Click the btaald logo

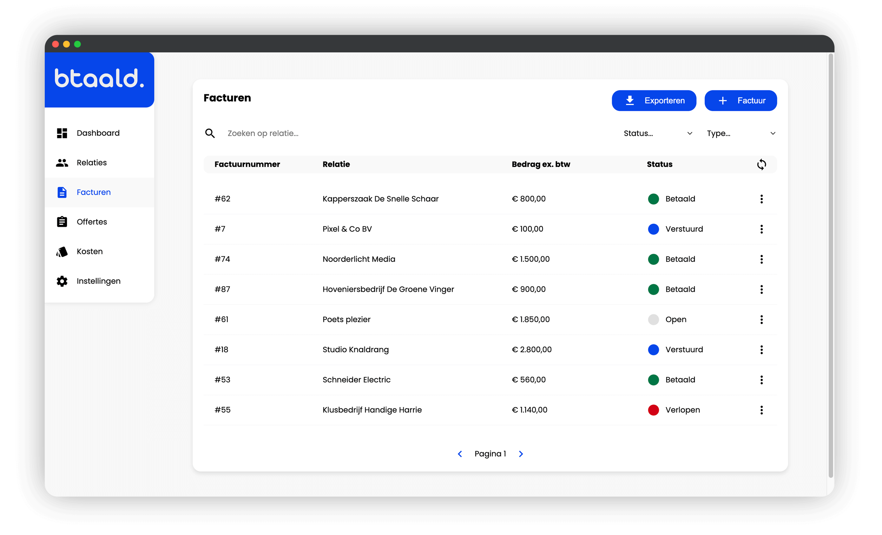(x=100, y=78)
